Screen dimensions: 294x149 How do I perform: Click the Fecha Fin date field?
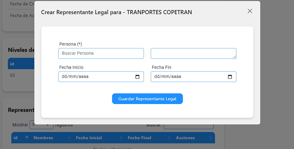pyautogui.click(x=194, y=77)
